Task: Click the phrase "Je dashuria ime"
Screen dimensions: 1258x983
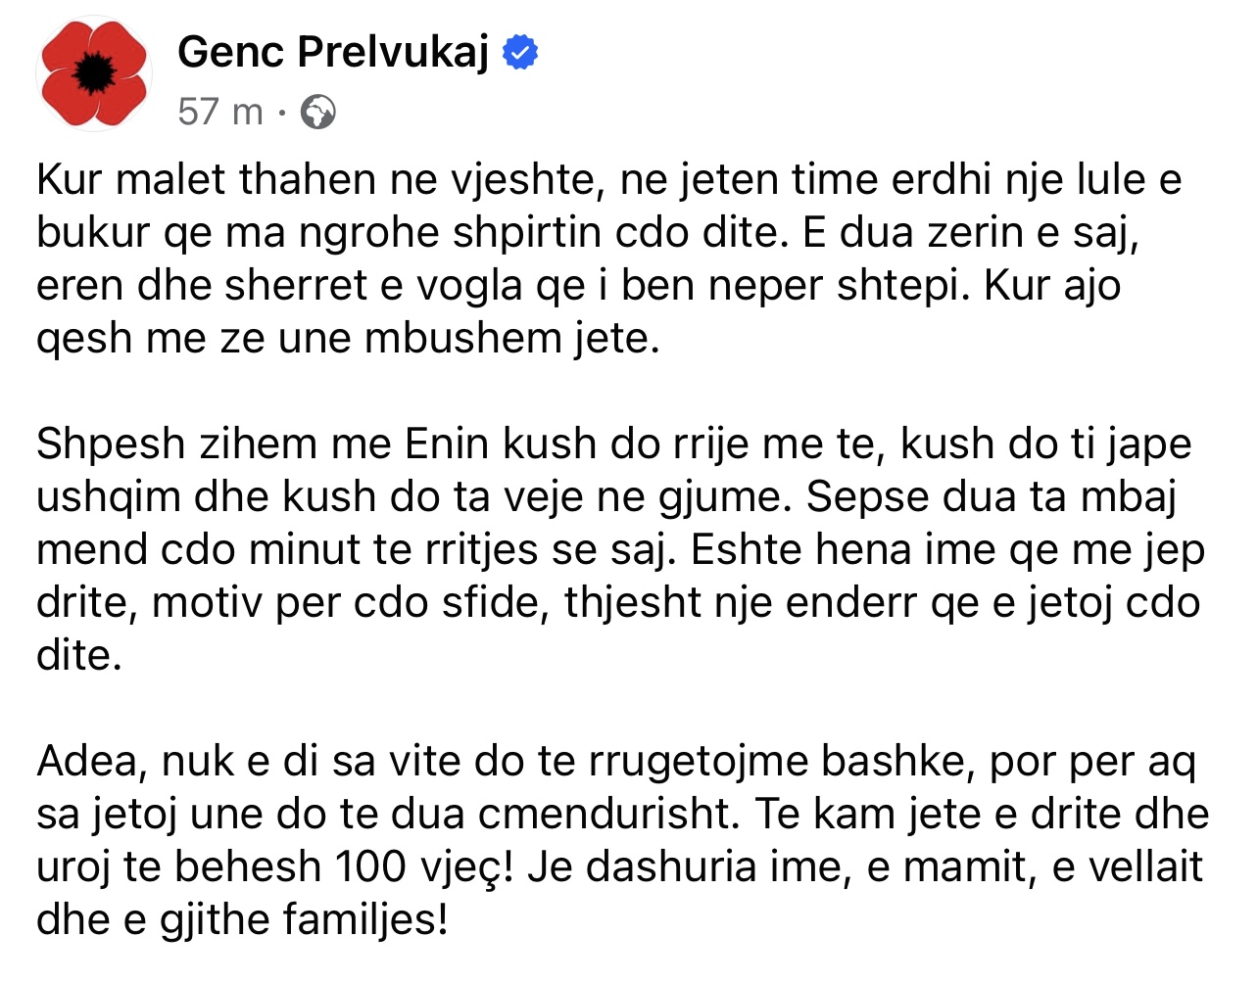Action: click(687, 867)
